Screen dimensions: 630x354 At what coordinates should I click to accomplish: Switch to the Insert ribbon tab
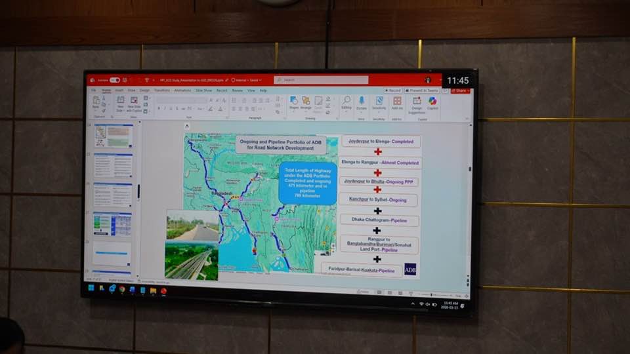(119, 90)
